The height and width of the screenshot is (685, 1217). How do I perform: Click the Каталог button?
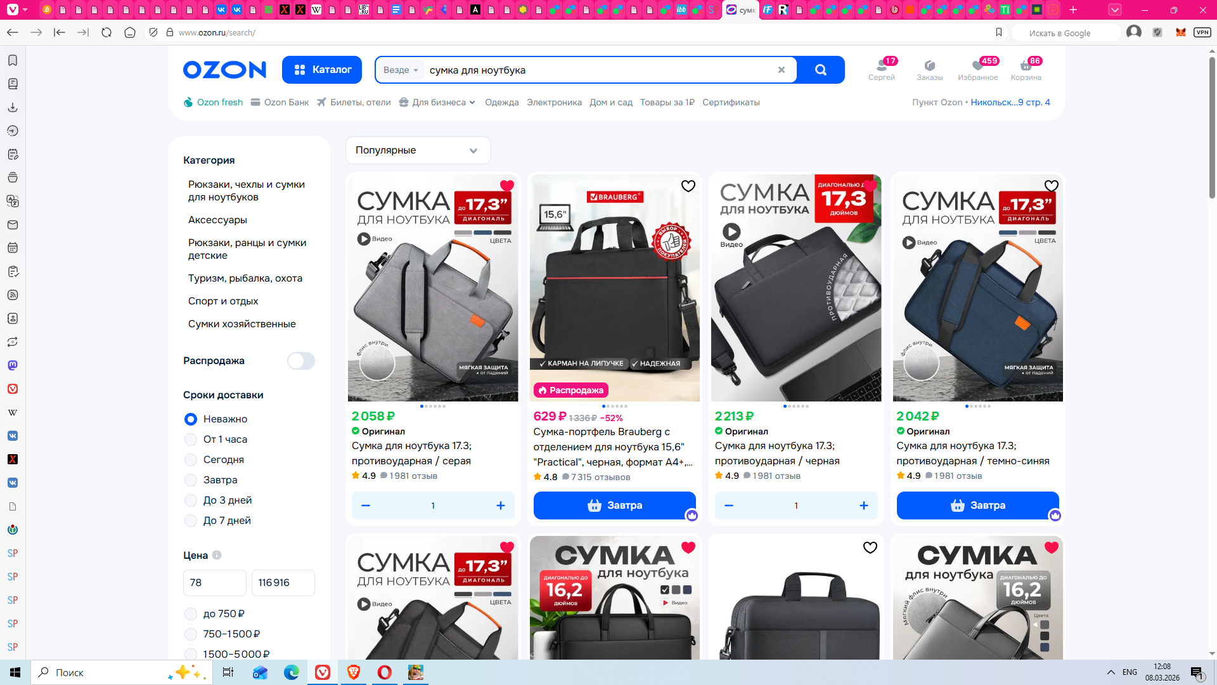pos(322,70)
